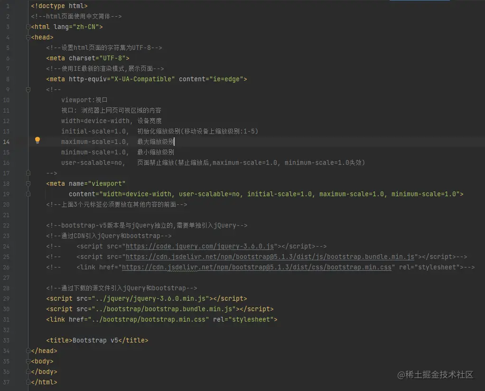
Task: Open the jsdelivr bootstrap.bundle.min.js link
Action: [270, 257]
